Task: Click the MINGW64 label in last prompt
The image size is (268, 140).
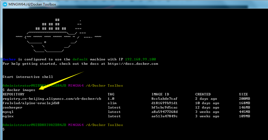Action: pyautogui.click(x=76, y=125)
